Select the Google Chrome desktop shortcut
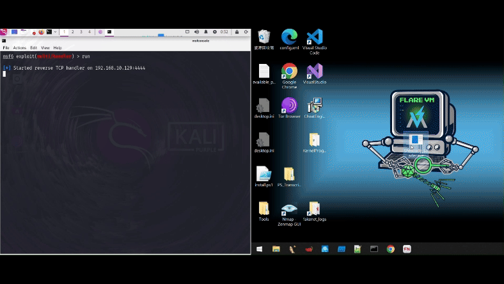 (289, 76)
